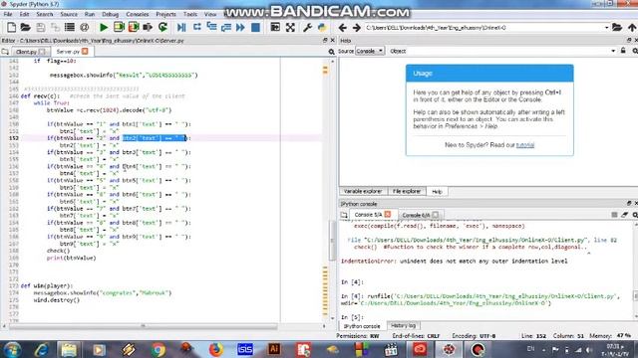Click the @ icon in the toolbar
This screenshot has height=358, width=638.
pos(84,28)
